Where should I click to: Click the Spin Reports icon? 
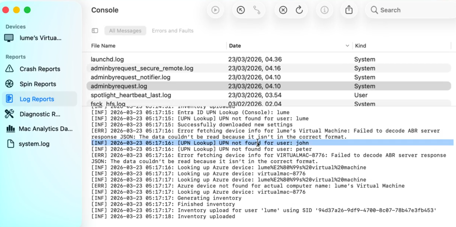click(x=9, y=84)
